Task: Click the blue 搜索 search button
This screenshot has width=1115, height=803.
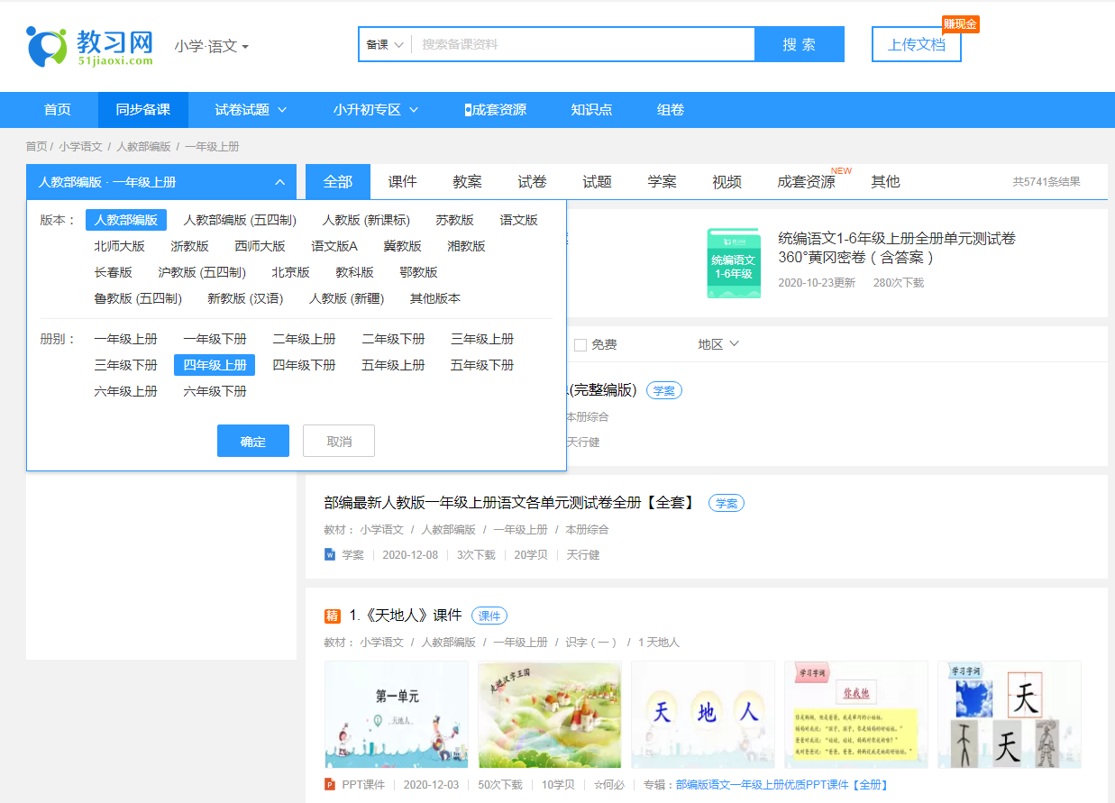Action: (799, 43)
